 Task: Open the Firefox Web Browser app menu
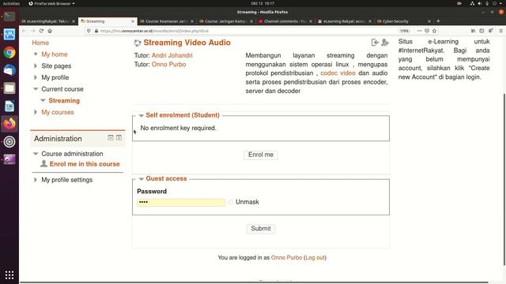[51, 3]
